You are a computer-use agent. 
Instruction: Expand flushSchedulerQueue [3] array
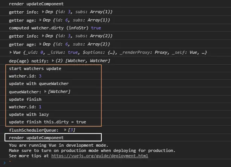pos(65,130)
